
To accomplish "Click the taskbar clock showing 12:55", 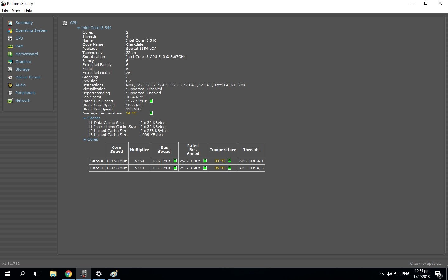I will tap(422, 274).
